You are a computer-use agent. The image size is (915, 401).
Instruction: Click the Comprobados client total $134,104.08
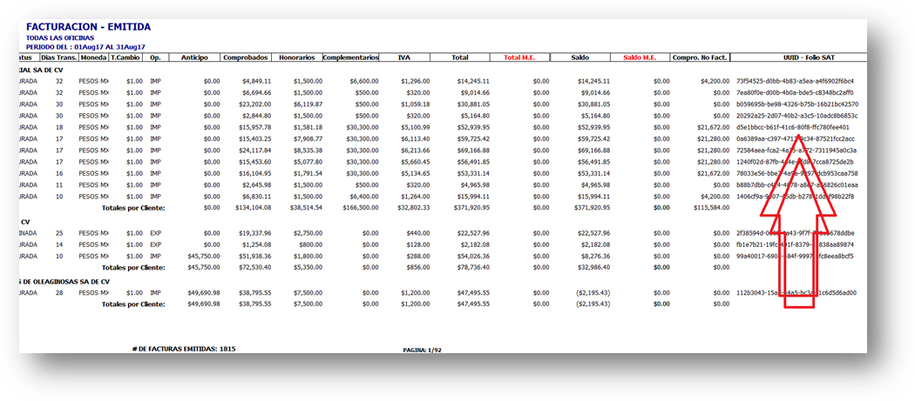(252, 208)
